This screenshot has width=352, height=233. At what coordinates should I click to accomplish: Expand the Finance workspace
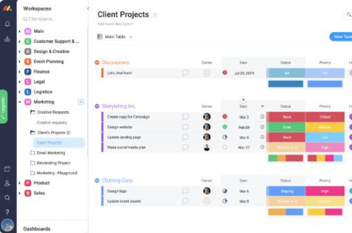point(20,72)
